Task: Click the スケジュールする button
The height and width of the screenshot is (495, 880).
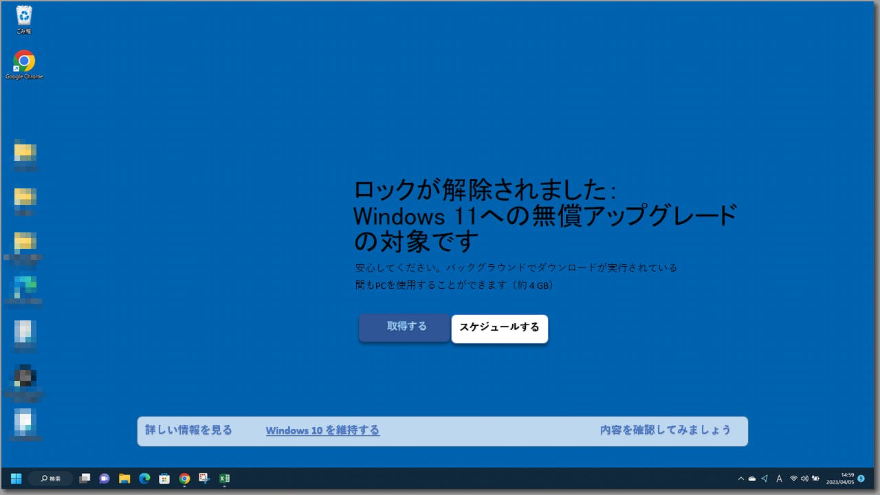Action: [500, 328]
